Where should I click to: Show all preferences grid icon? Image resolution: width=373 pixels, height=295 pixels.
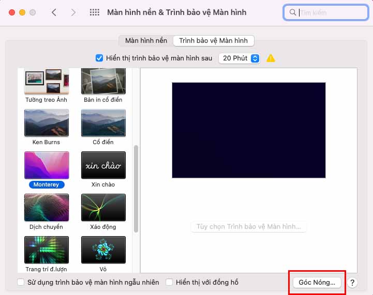click(x=95, y=12)
